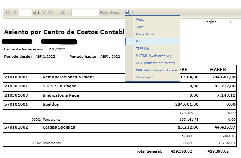This screenshot has width=241, height=158.
Task: Click the Find link
Action: point(104,13)
